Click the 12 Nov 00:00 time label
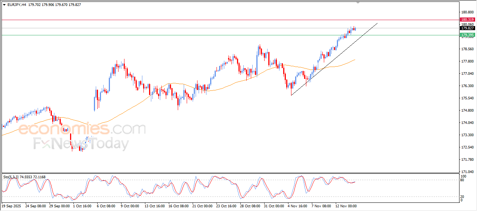This screenshot has width=477, height=211. click(345, 206)
